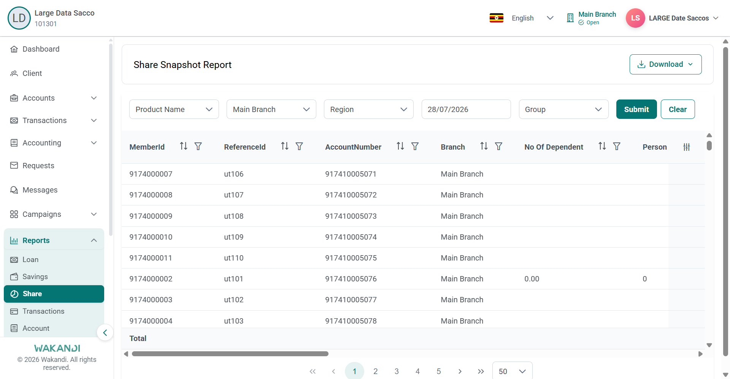Image resolution: width=730 pixels, height=379 pixels.
Task: Sort the Branch column
Action: tap(484, 146)
